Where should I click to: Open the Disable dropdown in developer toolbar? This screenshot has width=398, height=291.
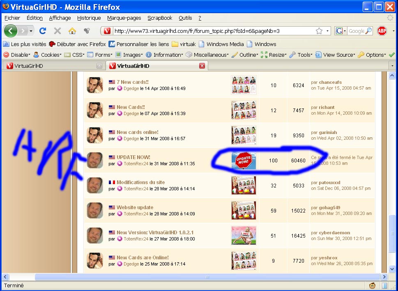(x=16, y=55)
